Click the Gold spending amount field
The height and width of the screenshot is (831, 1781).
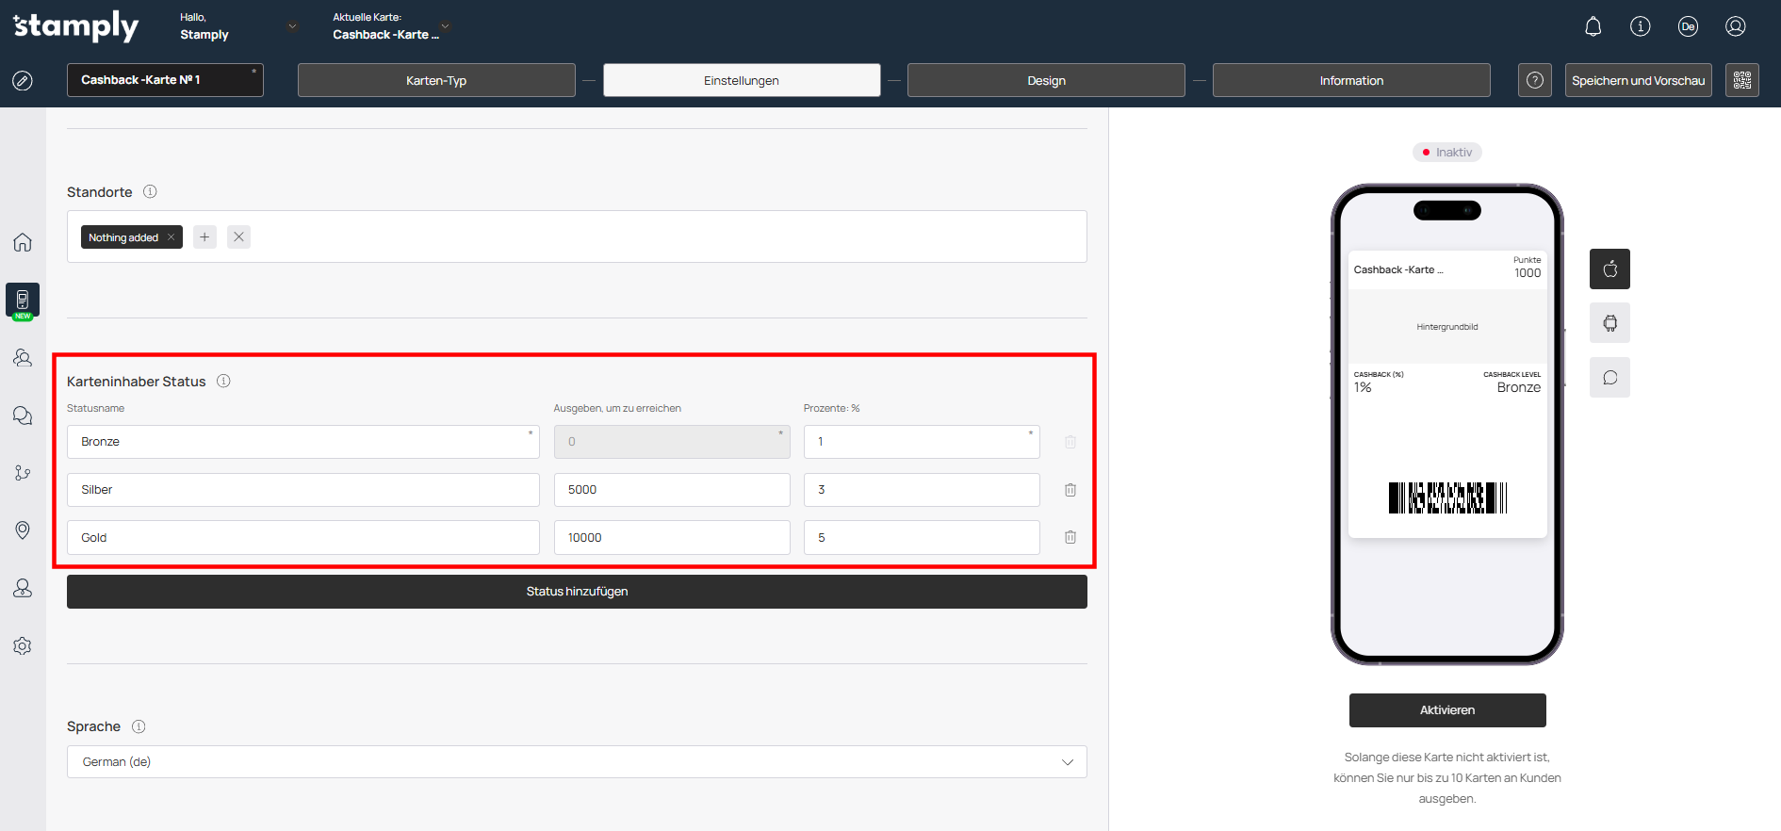[x=671, y=537]
